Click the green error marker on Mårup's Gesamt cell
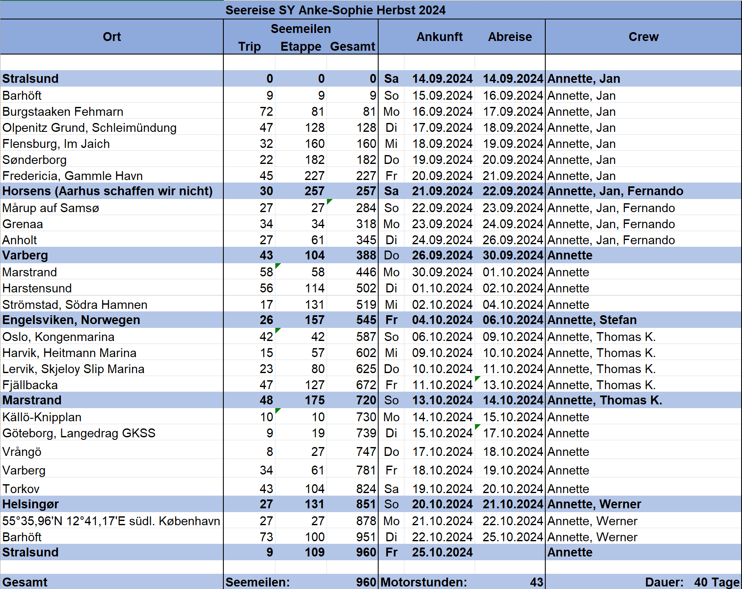 click(x=329, y=201)
